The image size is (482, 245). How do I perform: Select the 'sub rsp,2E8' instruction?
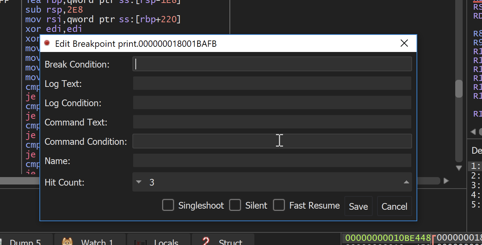pos(54,10)
